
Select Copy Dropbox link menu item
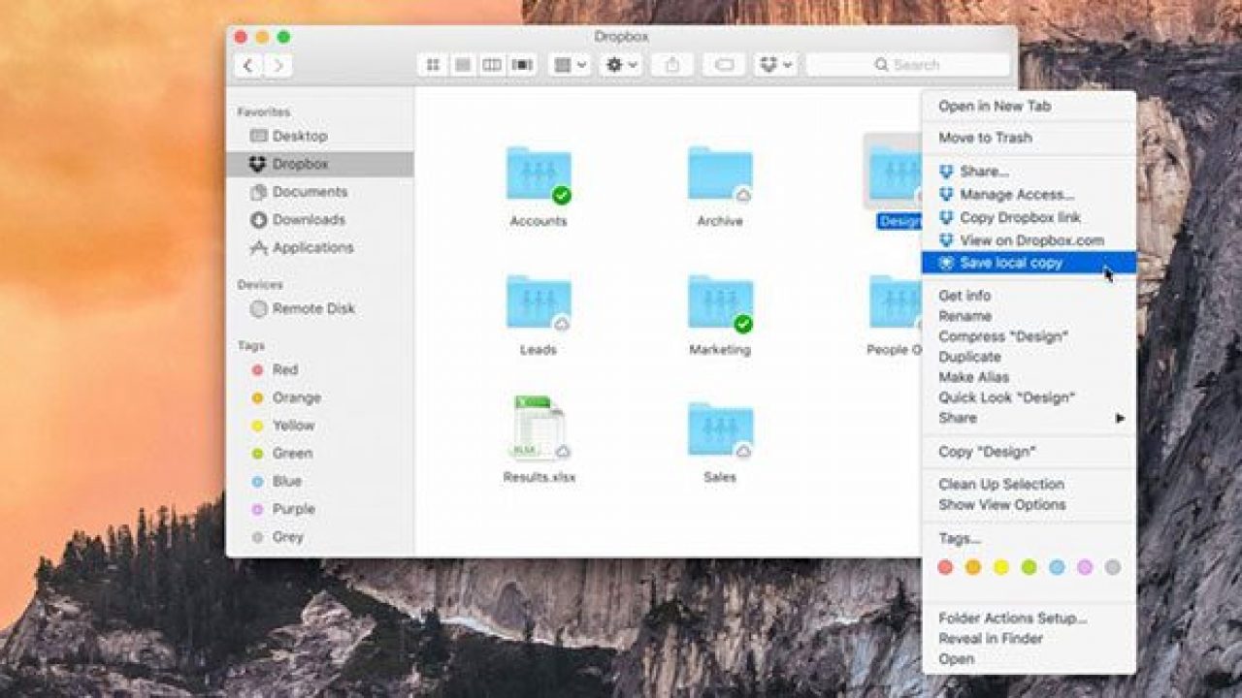click(1020, 217)
